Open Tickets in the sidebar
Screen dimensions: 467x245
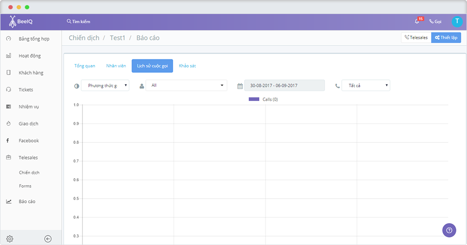[x=26, y=90]
